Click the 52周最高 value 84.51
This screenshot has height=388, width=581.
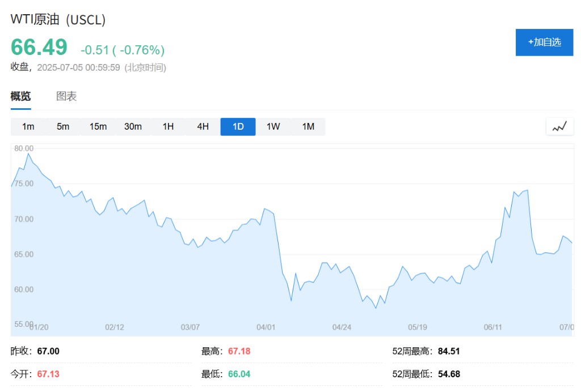tap(449, 351)
